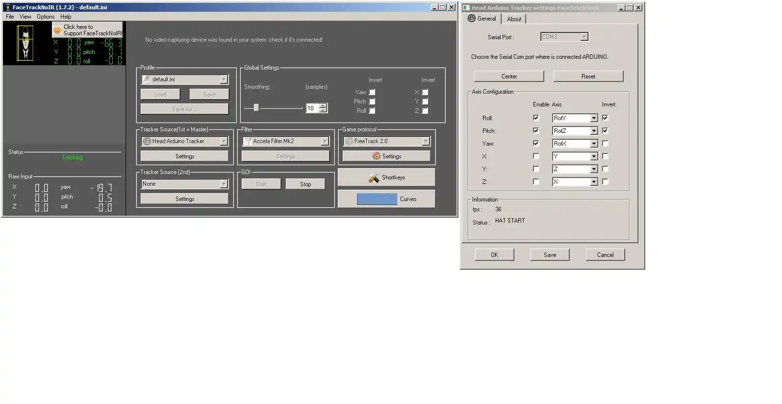Enable the X axis Enable checkbox in Arduino settings
Screen dimensions: 782x404
[x=536, y=156]
